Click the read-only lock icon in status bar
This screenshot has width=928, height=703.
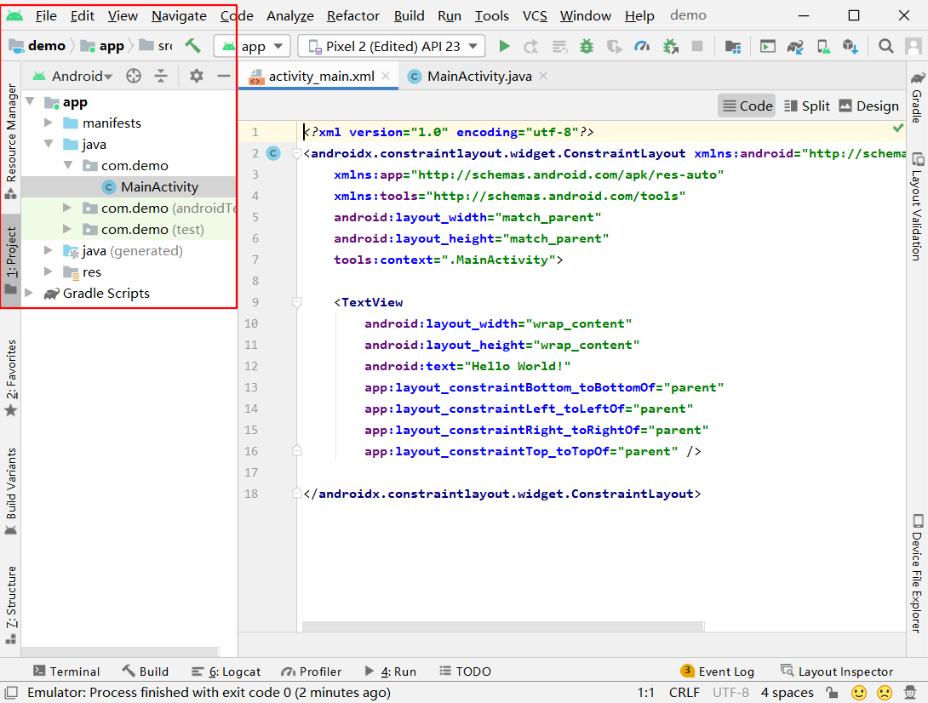(832, 692)
